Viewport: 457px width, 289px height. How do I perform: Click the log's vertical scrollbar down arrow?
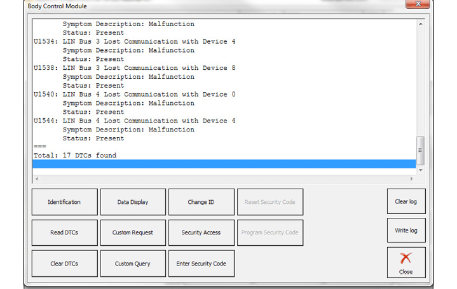click(420, 170)
